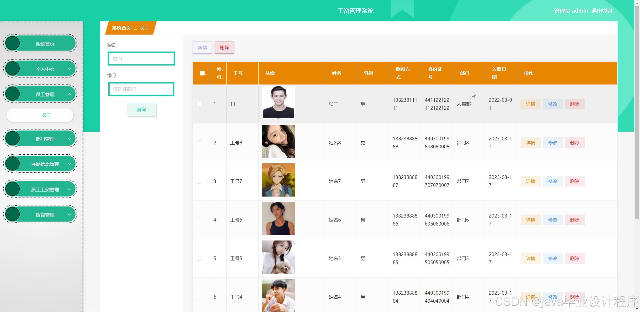Check the row checkbox for 工号8

pos(199,143)
